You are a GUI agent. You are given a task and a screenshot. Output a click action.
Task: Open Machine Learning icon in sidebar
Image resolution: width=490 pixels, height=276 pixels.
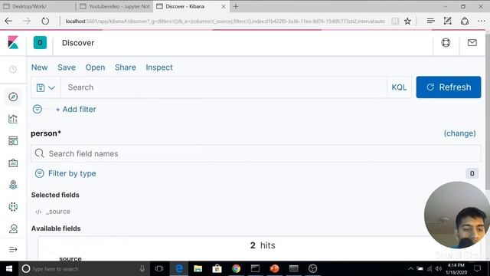tap(13, 207)
